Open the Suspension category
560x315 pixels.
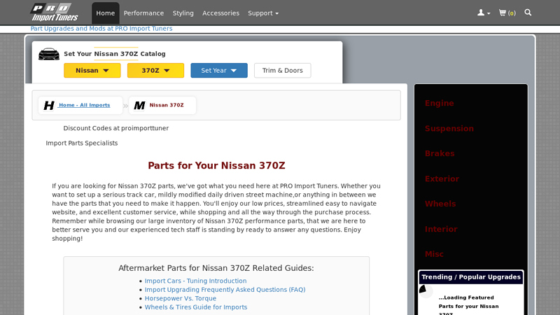tap(449, 129)
